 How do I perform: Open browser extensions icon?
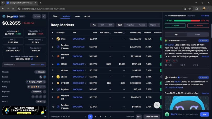[197, 9]
